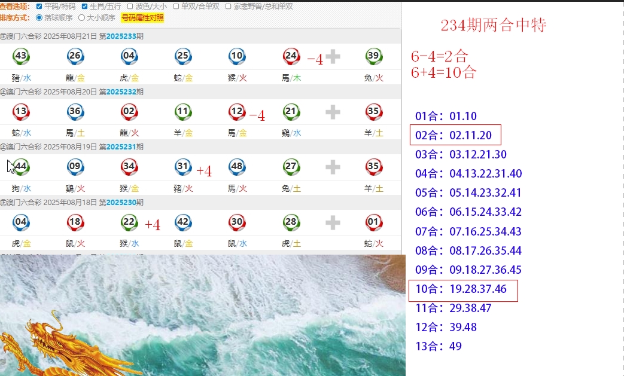The image size is (624, 376).
Task: Uncheck the 生肖/五行 checkbox
Action: point(84,7)
